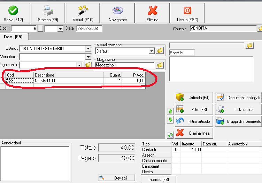Open Dettagli with the magnifier button
This screenshot has width=262, height=183.
[116, 178]
